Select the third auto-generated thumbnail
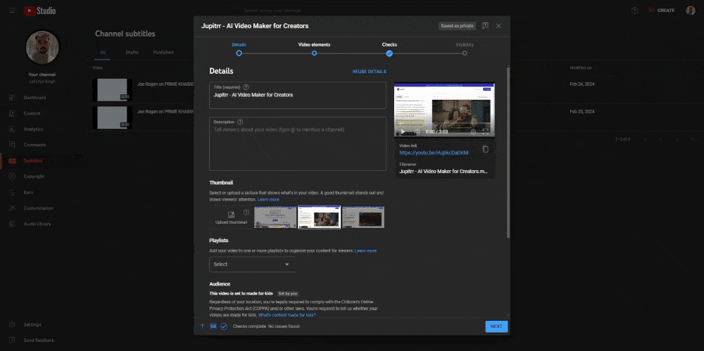Viewport: 704px width, 351px height. [363, 217]
